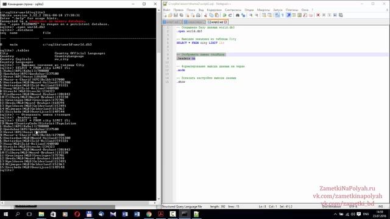Switch to the first document tab
The width and height of the screenshot is (390, 219).
[172, 22]
